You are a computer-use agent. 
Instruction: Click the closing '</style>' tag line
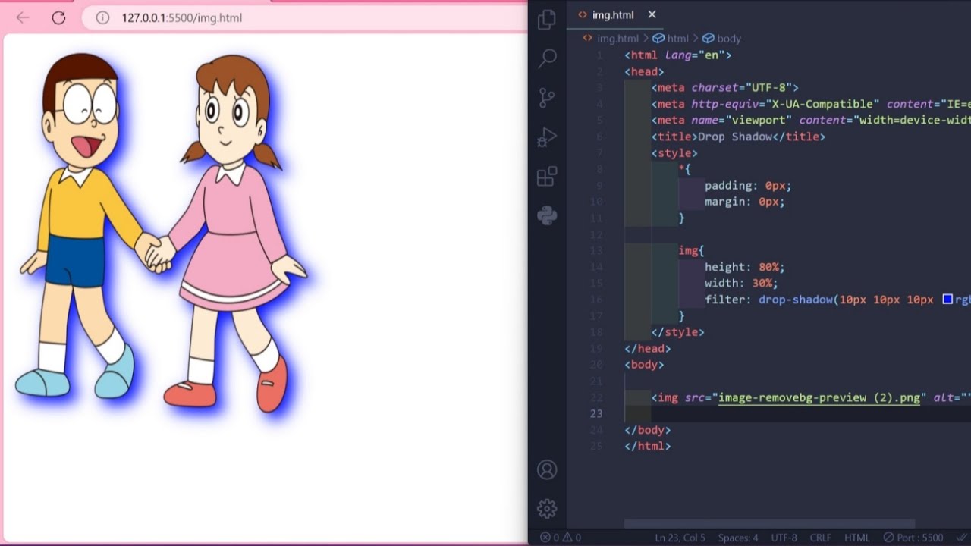(x=677, y=332)
